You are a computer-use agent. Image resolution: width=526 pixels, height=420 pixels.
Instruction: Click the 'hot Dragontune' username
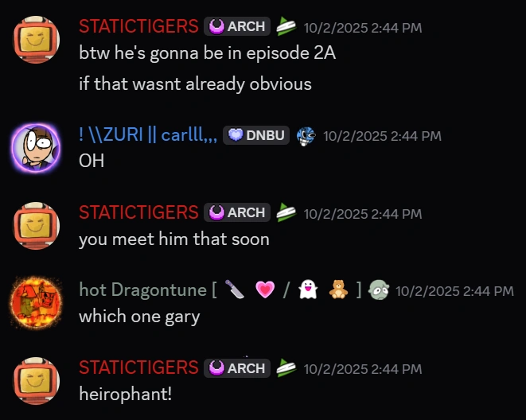[142, 290]
